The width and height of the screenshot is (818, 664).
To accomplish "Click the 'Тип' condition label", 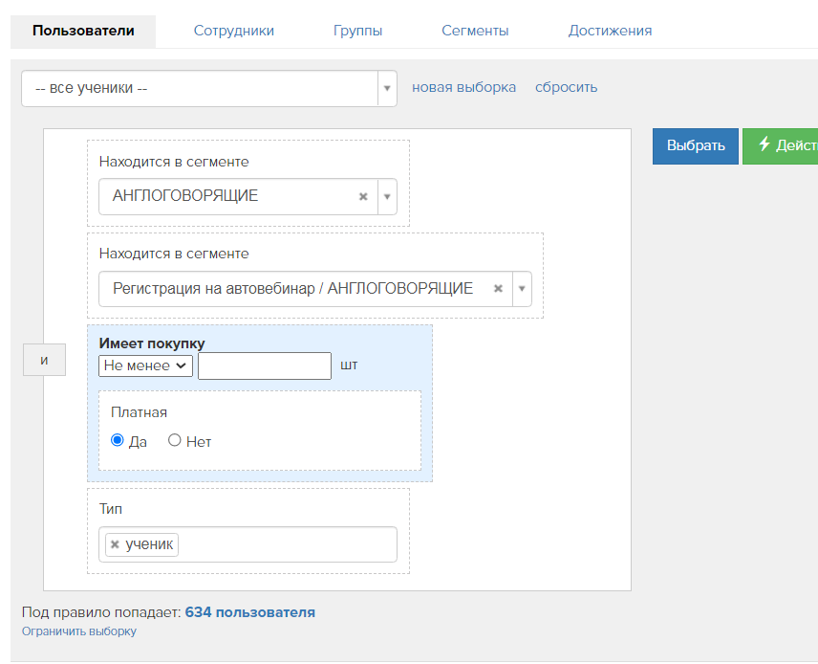I will click(x=111, y=509).
